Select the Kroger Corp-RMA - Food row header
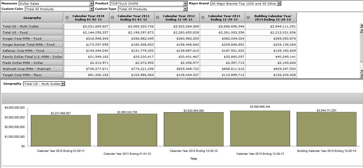 point(32,38)
